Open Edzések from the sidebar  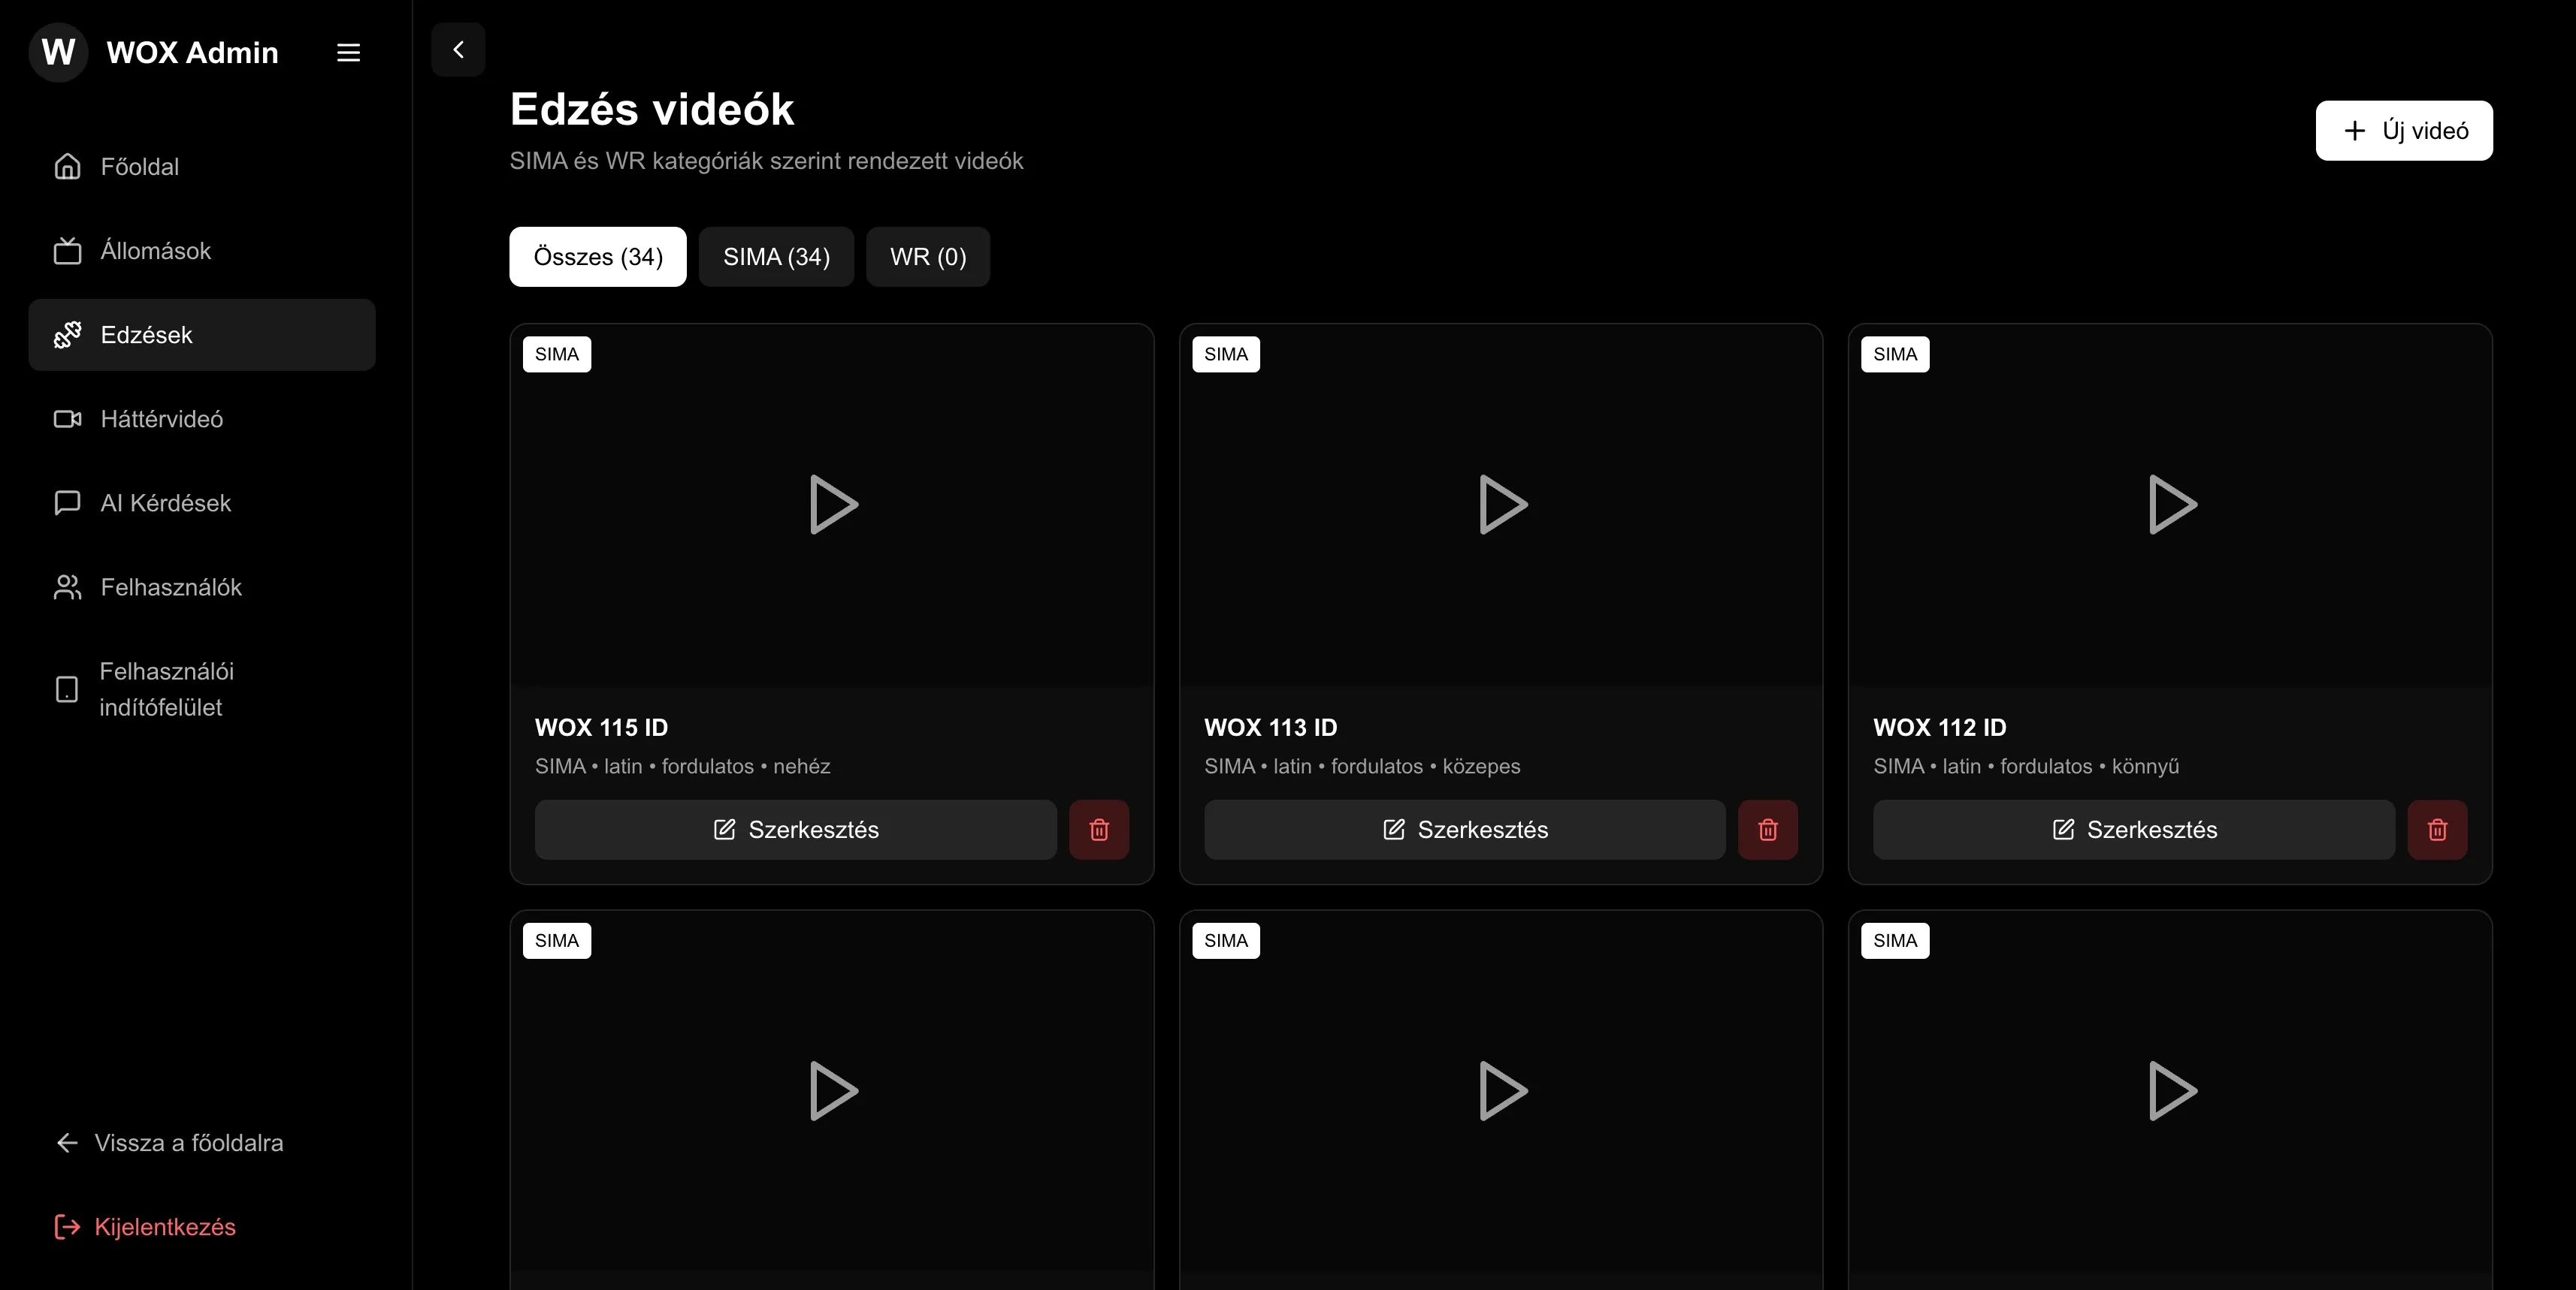coord(202,335)
